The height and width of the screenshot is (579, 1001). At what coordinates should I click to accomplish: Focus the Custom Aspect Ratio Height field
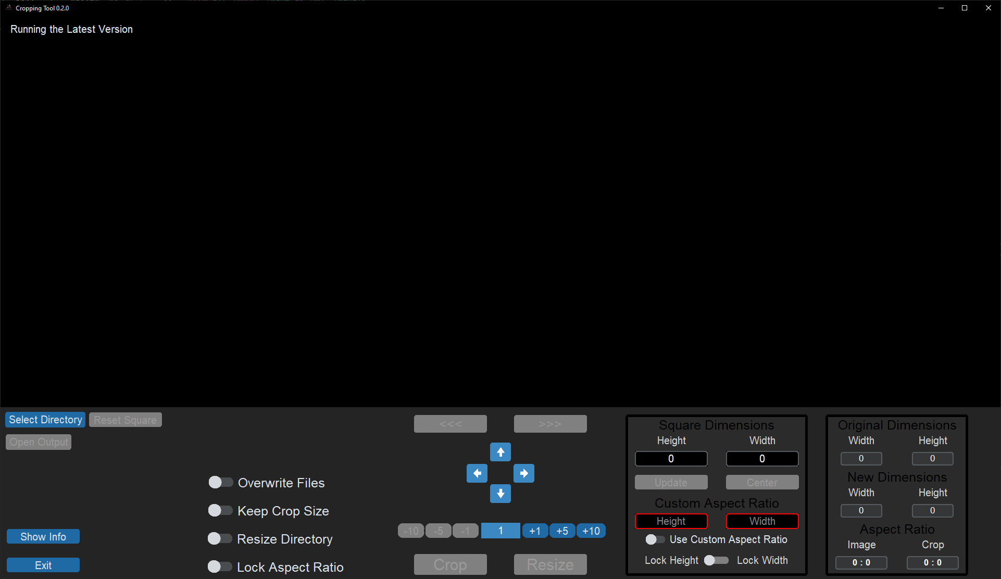click(x=671, y=521)
